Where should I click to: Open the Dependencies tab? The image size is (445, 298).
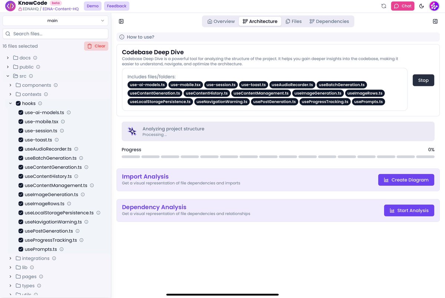point(329,21)
